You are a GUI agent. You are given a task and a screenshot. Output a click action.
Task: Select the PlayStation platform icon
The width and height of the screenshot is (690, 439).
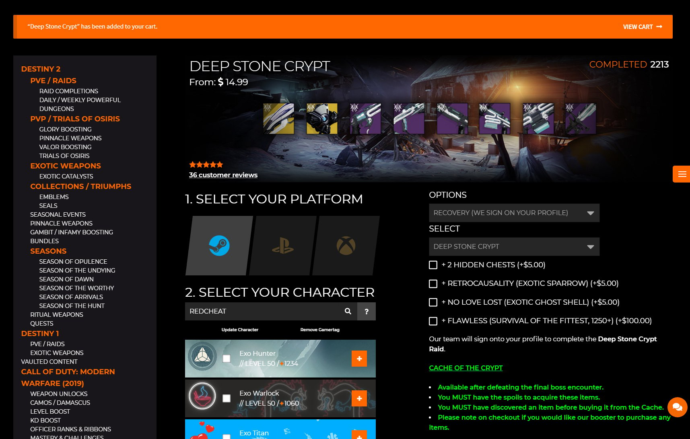coord(282,246)
